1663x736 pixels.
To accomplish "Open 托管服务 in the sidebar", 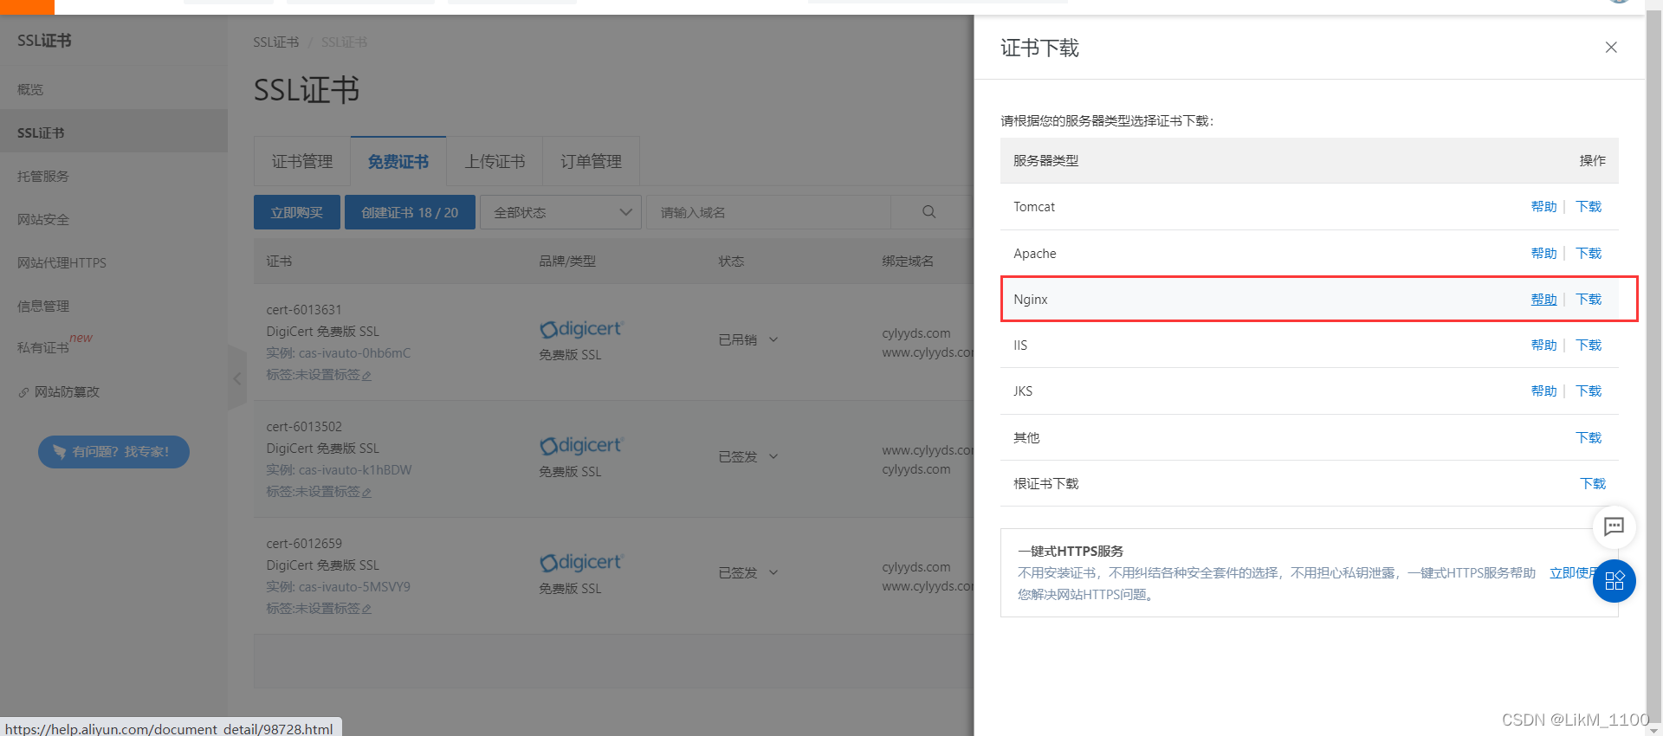I will pyautogui.click(x=43, y=176).
